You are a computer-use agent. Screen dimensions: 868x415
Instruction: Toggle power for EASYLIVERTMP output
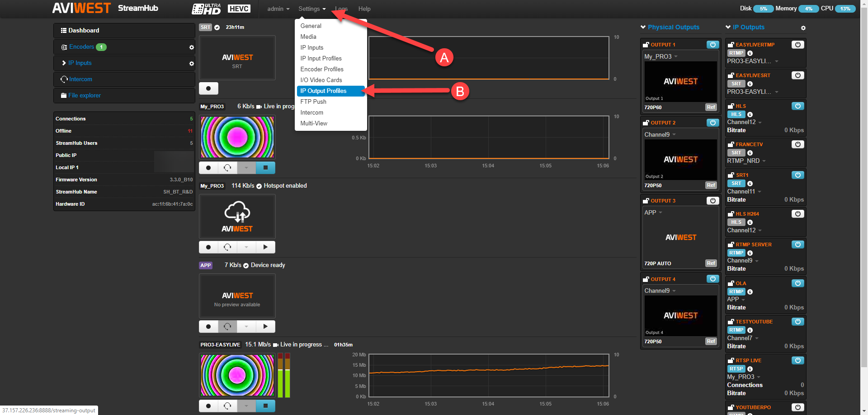[x=798, y=45]
